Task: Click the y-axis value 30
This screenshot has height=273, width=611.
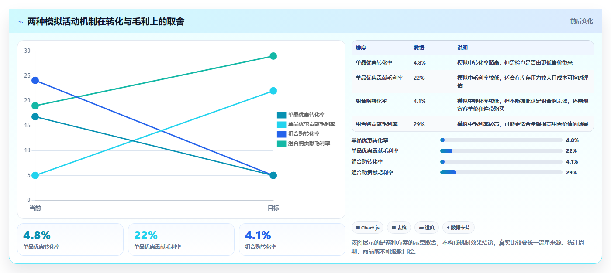Action: coord(27,51)
